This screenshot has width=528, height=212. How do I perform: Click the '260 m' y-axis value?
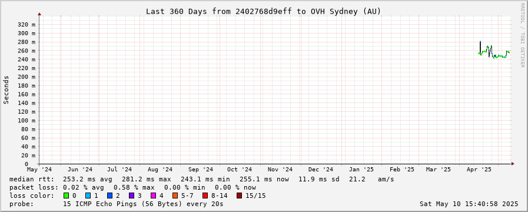click(26, 51)
